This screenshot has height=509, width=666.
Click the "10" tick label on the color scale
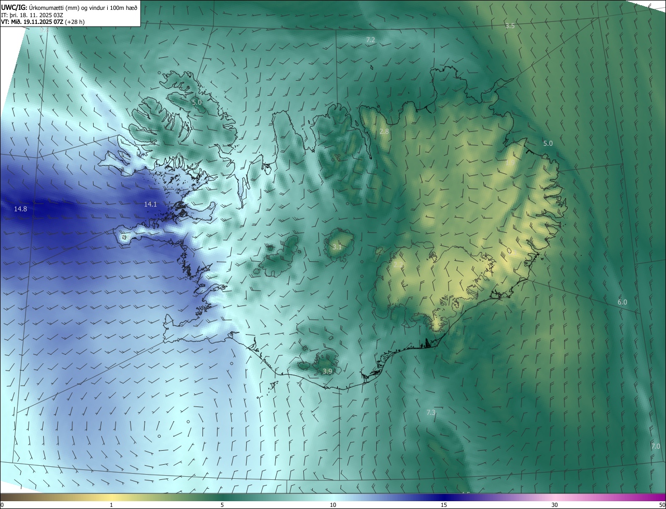pyautogui.click(x=333, y=505)
